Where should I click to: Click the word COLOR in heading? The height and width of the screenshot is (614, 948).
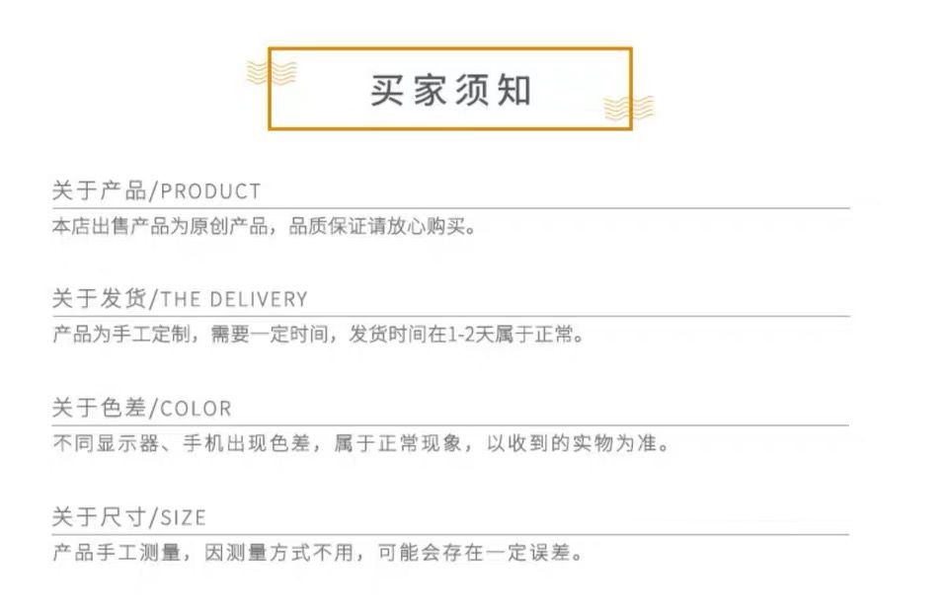(x=196, y=409)
